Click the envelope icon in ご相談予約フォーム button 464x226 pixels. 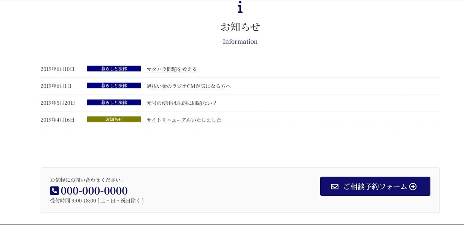click(335, 187)
